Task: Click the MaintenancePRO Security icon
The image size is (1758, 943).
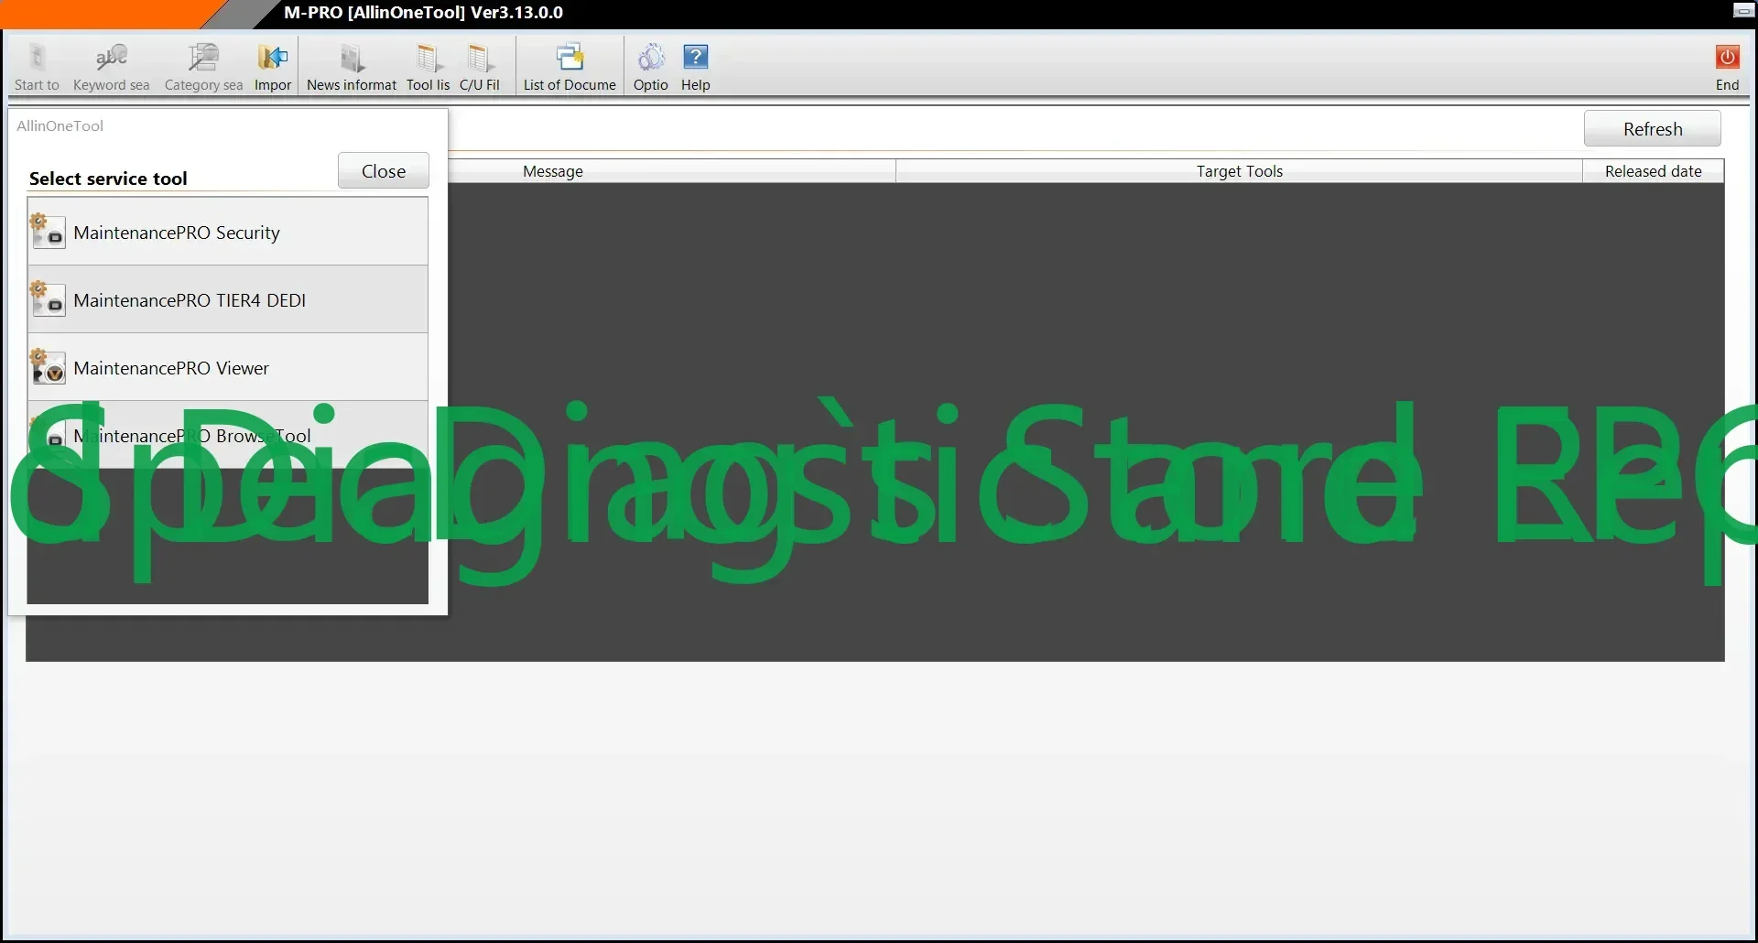Action: pyautogui.click(x=48, y=231)
